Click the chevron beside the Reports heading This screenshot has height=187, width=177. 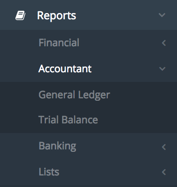pyautogui.click(x=162, y=15)
